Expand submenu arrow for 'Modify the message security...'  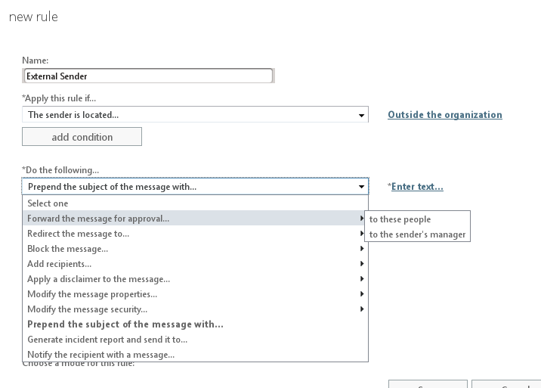362,309
